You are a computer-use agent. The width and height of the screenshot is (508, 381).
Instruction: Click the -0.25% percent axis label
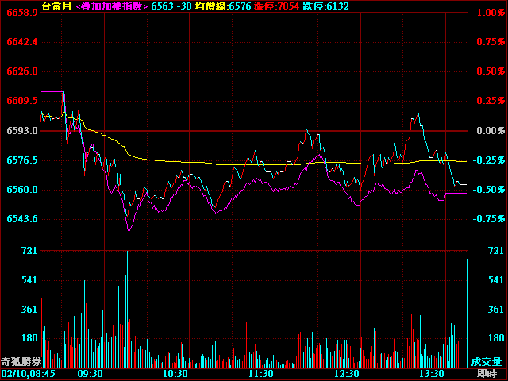point(489,160)
